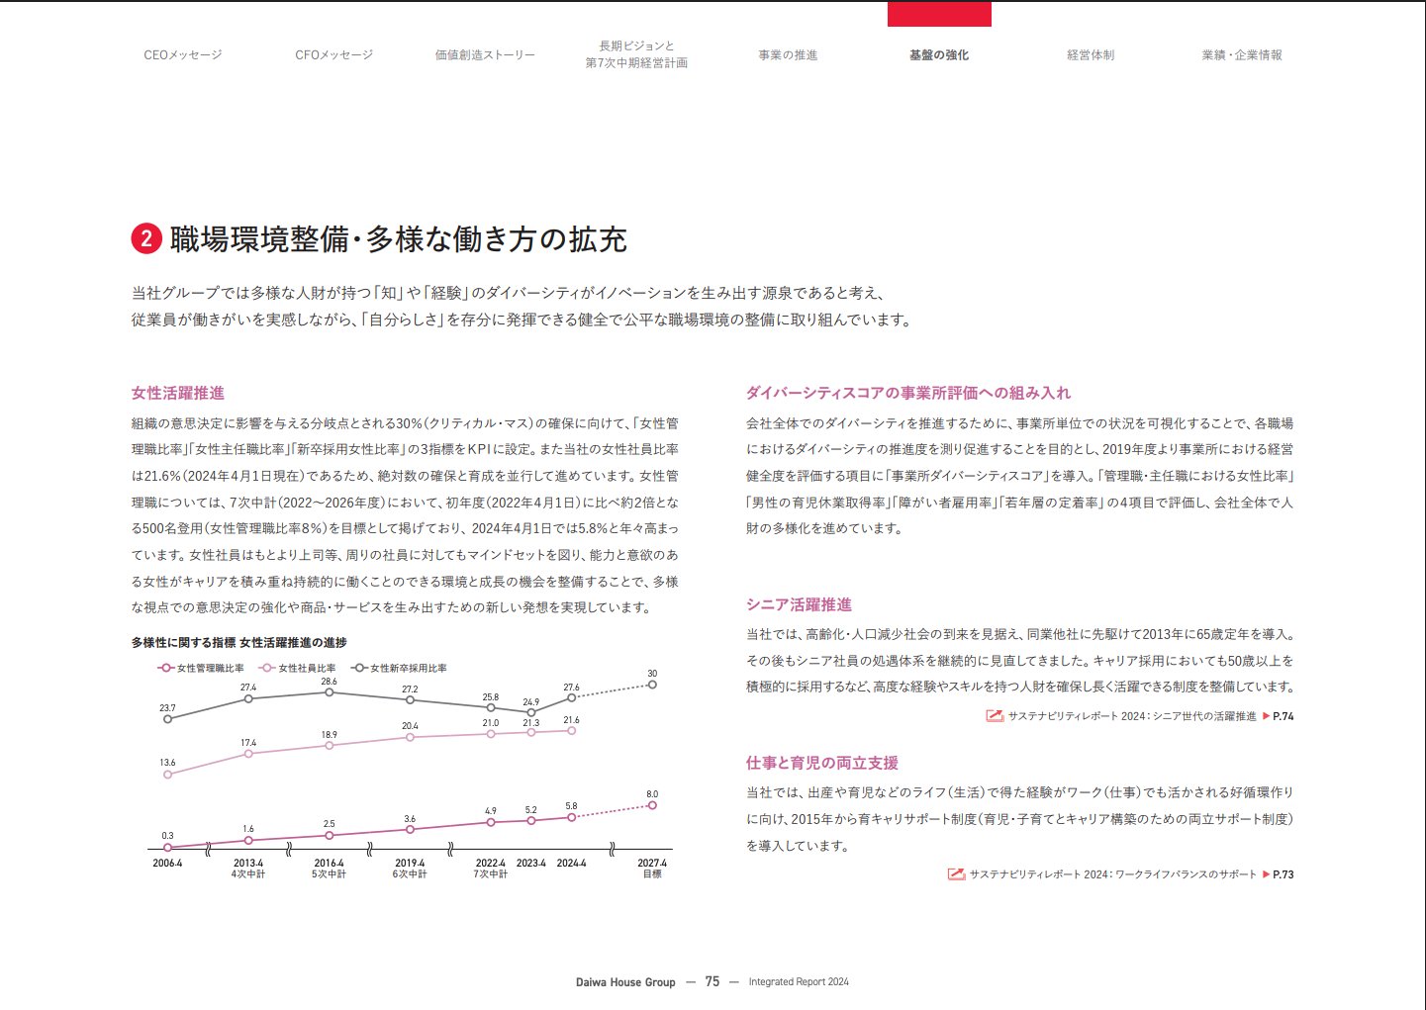
Task: Open the ワークライフバランスのサポート report link
Action: tap(1112, 874)
